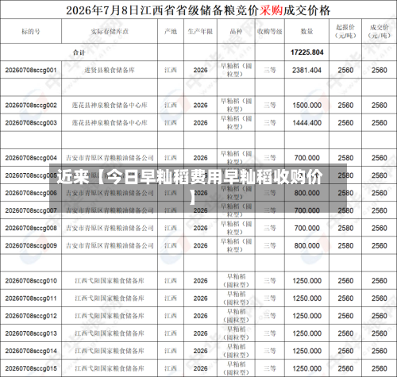The width and height of the screenshot is (397, 377).
Task: Click grade 三等 in row sccg010
Action: [x=270, y=281]
